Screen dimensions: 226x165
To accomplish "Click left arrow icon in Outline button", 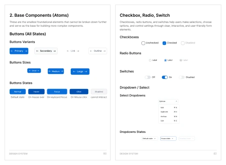I will [91, 51].
